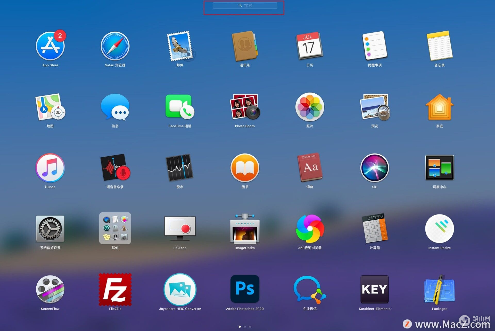Open FaceTime app

pos(180,107)
